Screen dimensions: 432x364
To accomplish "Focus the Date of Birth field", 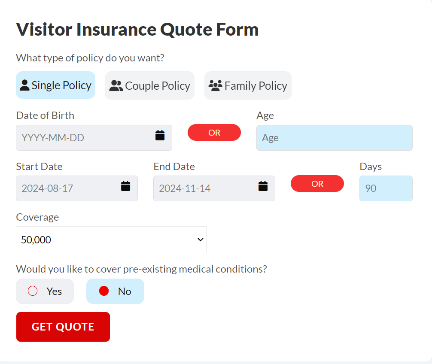I will [x=94, y=138].
